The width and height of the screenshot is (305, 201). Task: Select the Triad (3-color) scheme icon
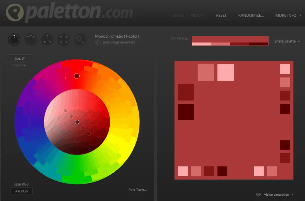[x=47, y=40]
